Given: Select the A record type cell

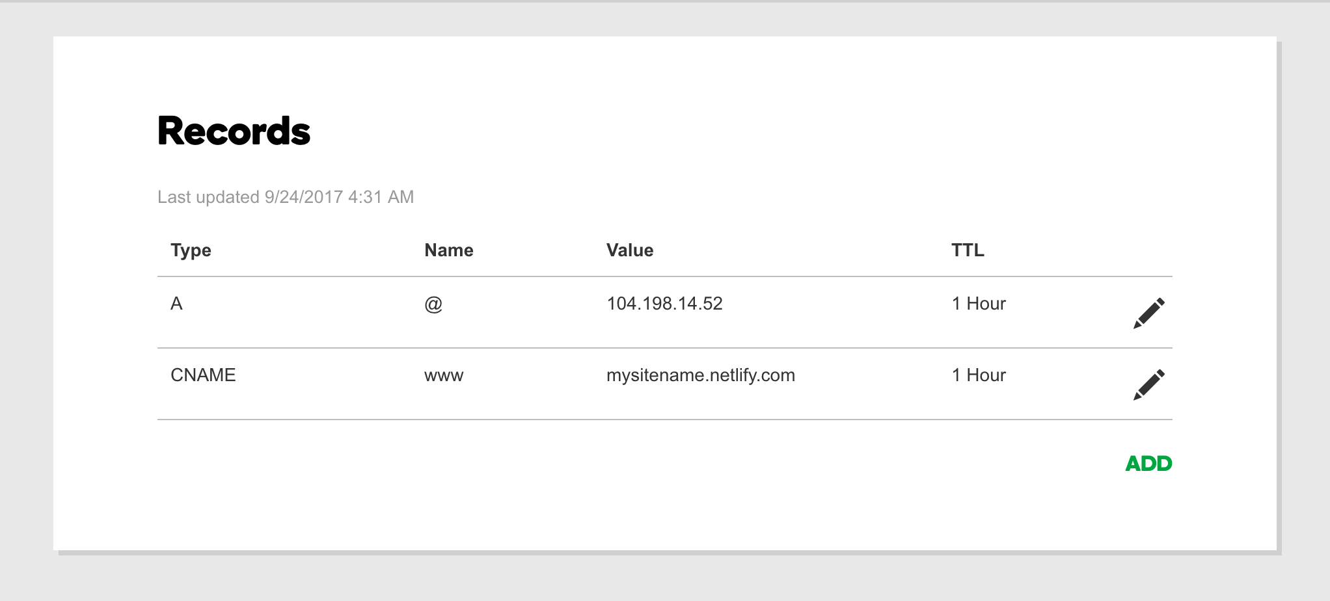Looking at the screenshot, I should (x=176, y=304).
